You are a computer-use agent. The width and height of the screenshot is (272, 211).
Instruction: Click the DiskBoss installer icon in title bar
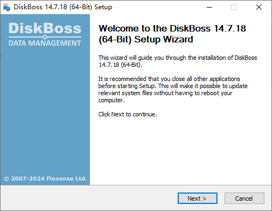[x=7, y=7]
